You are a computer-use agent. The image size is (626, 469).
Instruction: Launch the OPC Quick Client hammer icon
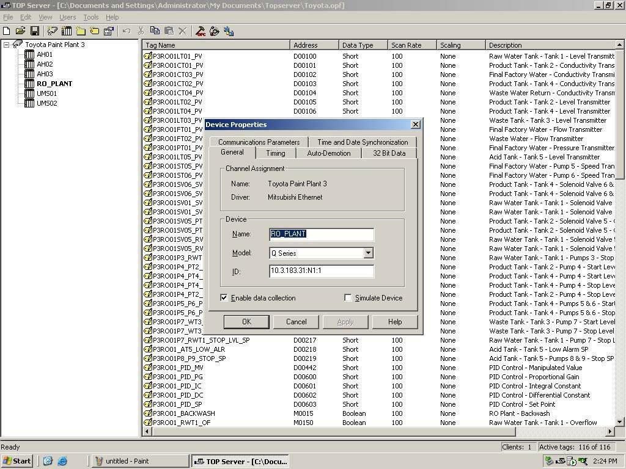pos(201,31)
